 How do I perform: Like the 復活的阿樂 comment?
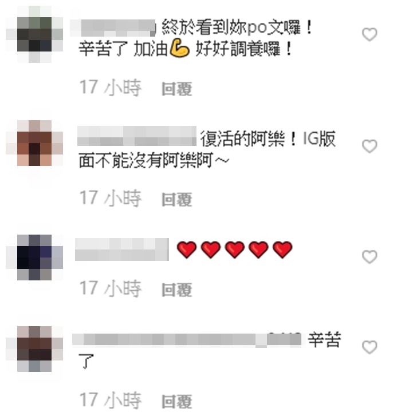tap(369, 146)
